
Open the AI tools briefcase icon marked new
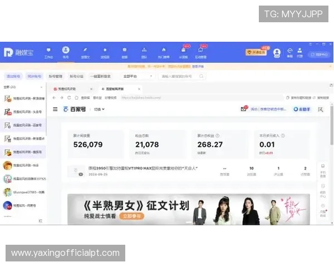coord(183,50)
